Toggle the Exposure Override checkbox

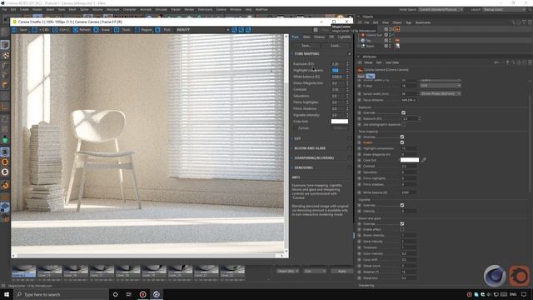pyautogui.click(x=403, y=112)
